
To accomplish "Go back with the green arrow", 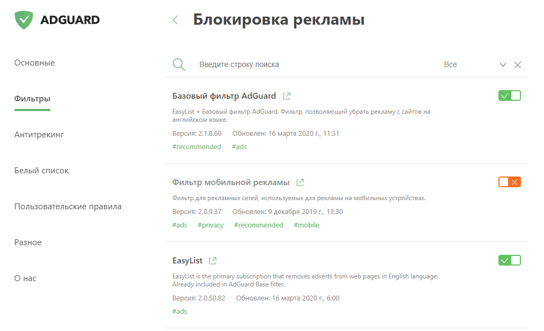I will point(175,20).
